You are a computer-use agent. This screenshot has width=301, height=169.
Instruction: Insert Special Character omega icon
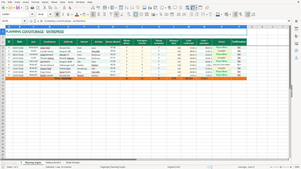click(162, 8)
